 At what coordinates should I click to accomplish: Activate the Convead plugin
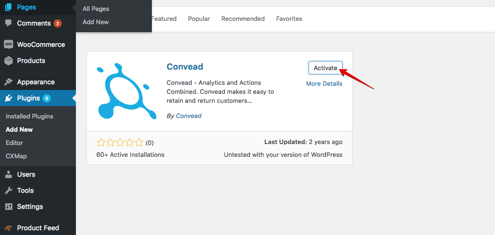click(325, 68)
